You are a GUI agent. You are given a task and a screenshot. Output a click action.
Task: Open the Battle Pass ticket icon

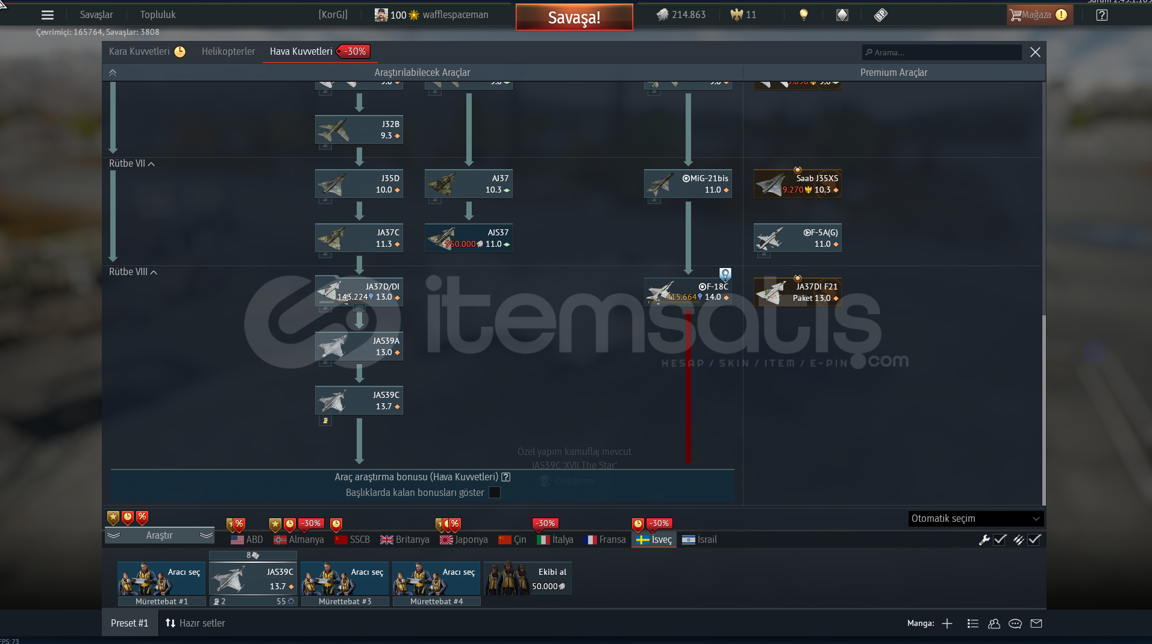click(881, 15)
